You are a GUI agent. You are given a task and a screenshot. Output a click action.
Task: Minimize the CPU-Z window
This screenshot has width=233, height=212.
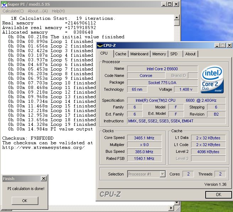(x=217, y=45)
